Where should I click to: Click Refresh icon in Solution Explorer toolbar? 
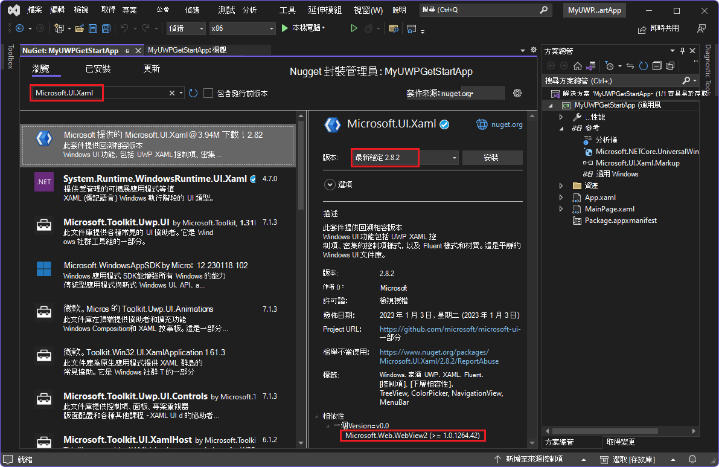tap(644, 66)
